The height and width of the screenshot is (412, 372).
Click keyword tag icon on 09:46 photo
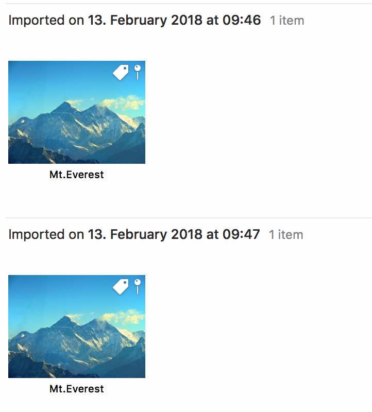[121, 72]
